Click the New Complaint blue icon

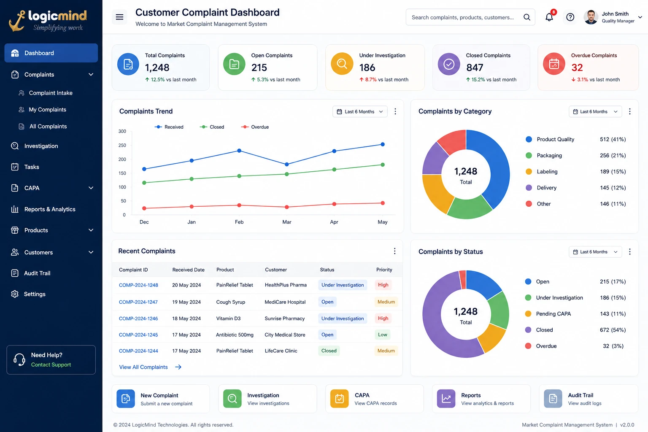click(x=126, y=399)
